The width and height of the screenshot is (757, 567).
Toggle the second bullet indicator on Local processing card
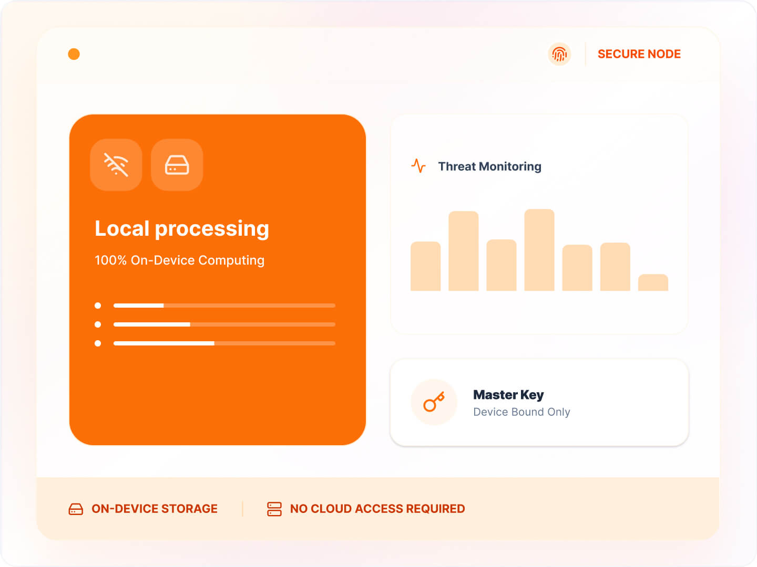(x=97, y=324)
